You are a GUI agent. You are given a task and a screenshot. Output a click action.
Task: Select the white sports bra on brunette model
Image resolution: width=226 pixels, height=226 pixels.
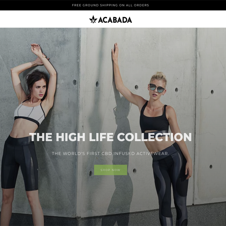[x=30, y=113]
